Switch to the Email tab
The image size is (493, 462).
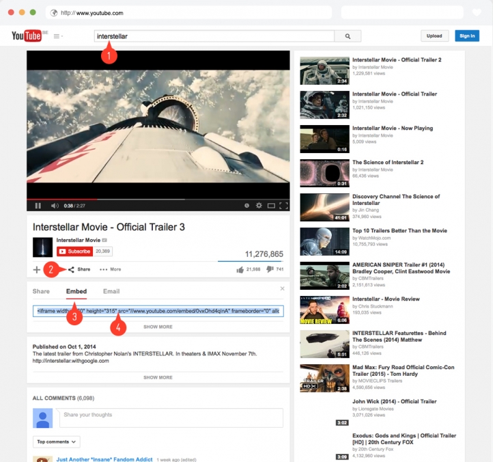tap(111, 291)
